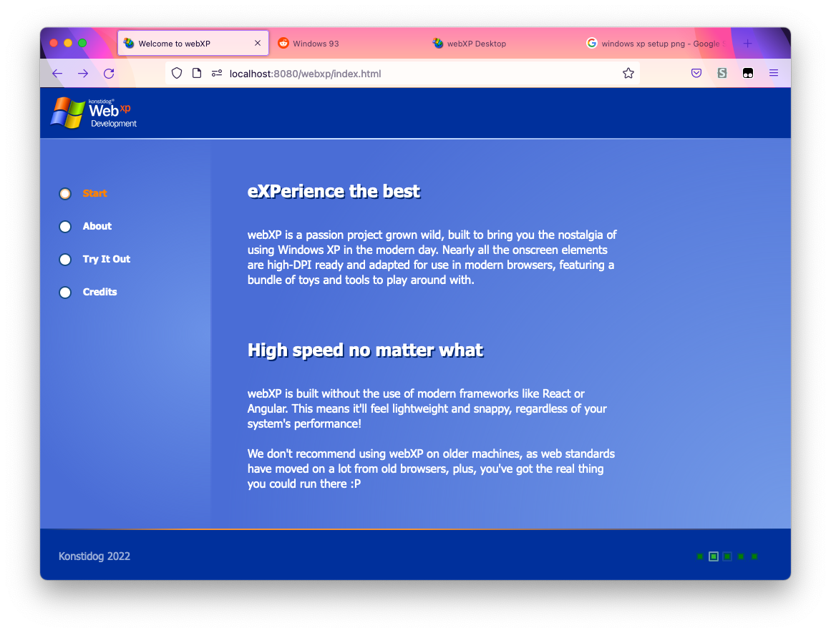Open the Firefox hamburger menu
Image resolution: width=831 pixels, height=633 pixels.
[774, 74]
